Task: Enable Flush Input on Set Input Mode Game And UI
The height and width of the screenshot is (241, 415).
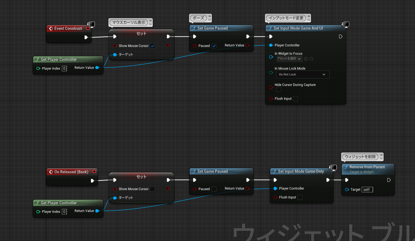Action: pyautogui.click(x=295, y=99)
